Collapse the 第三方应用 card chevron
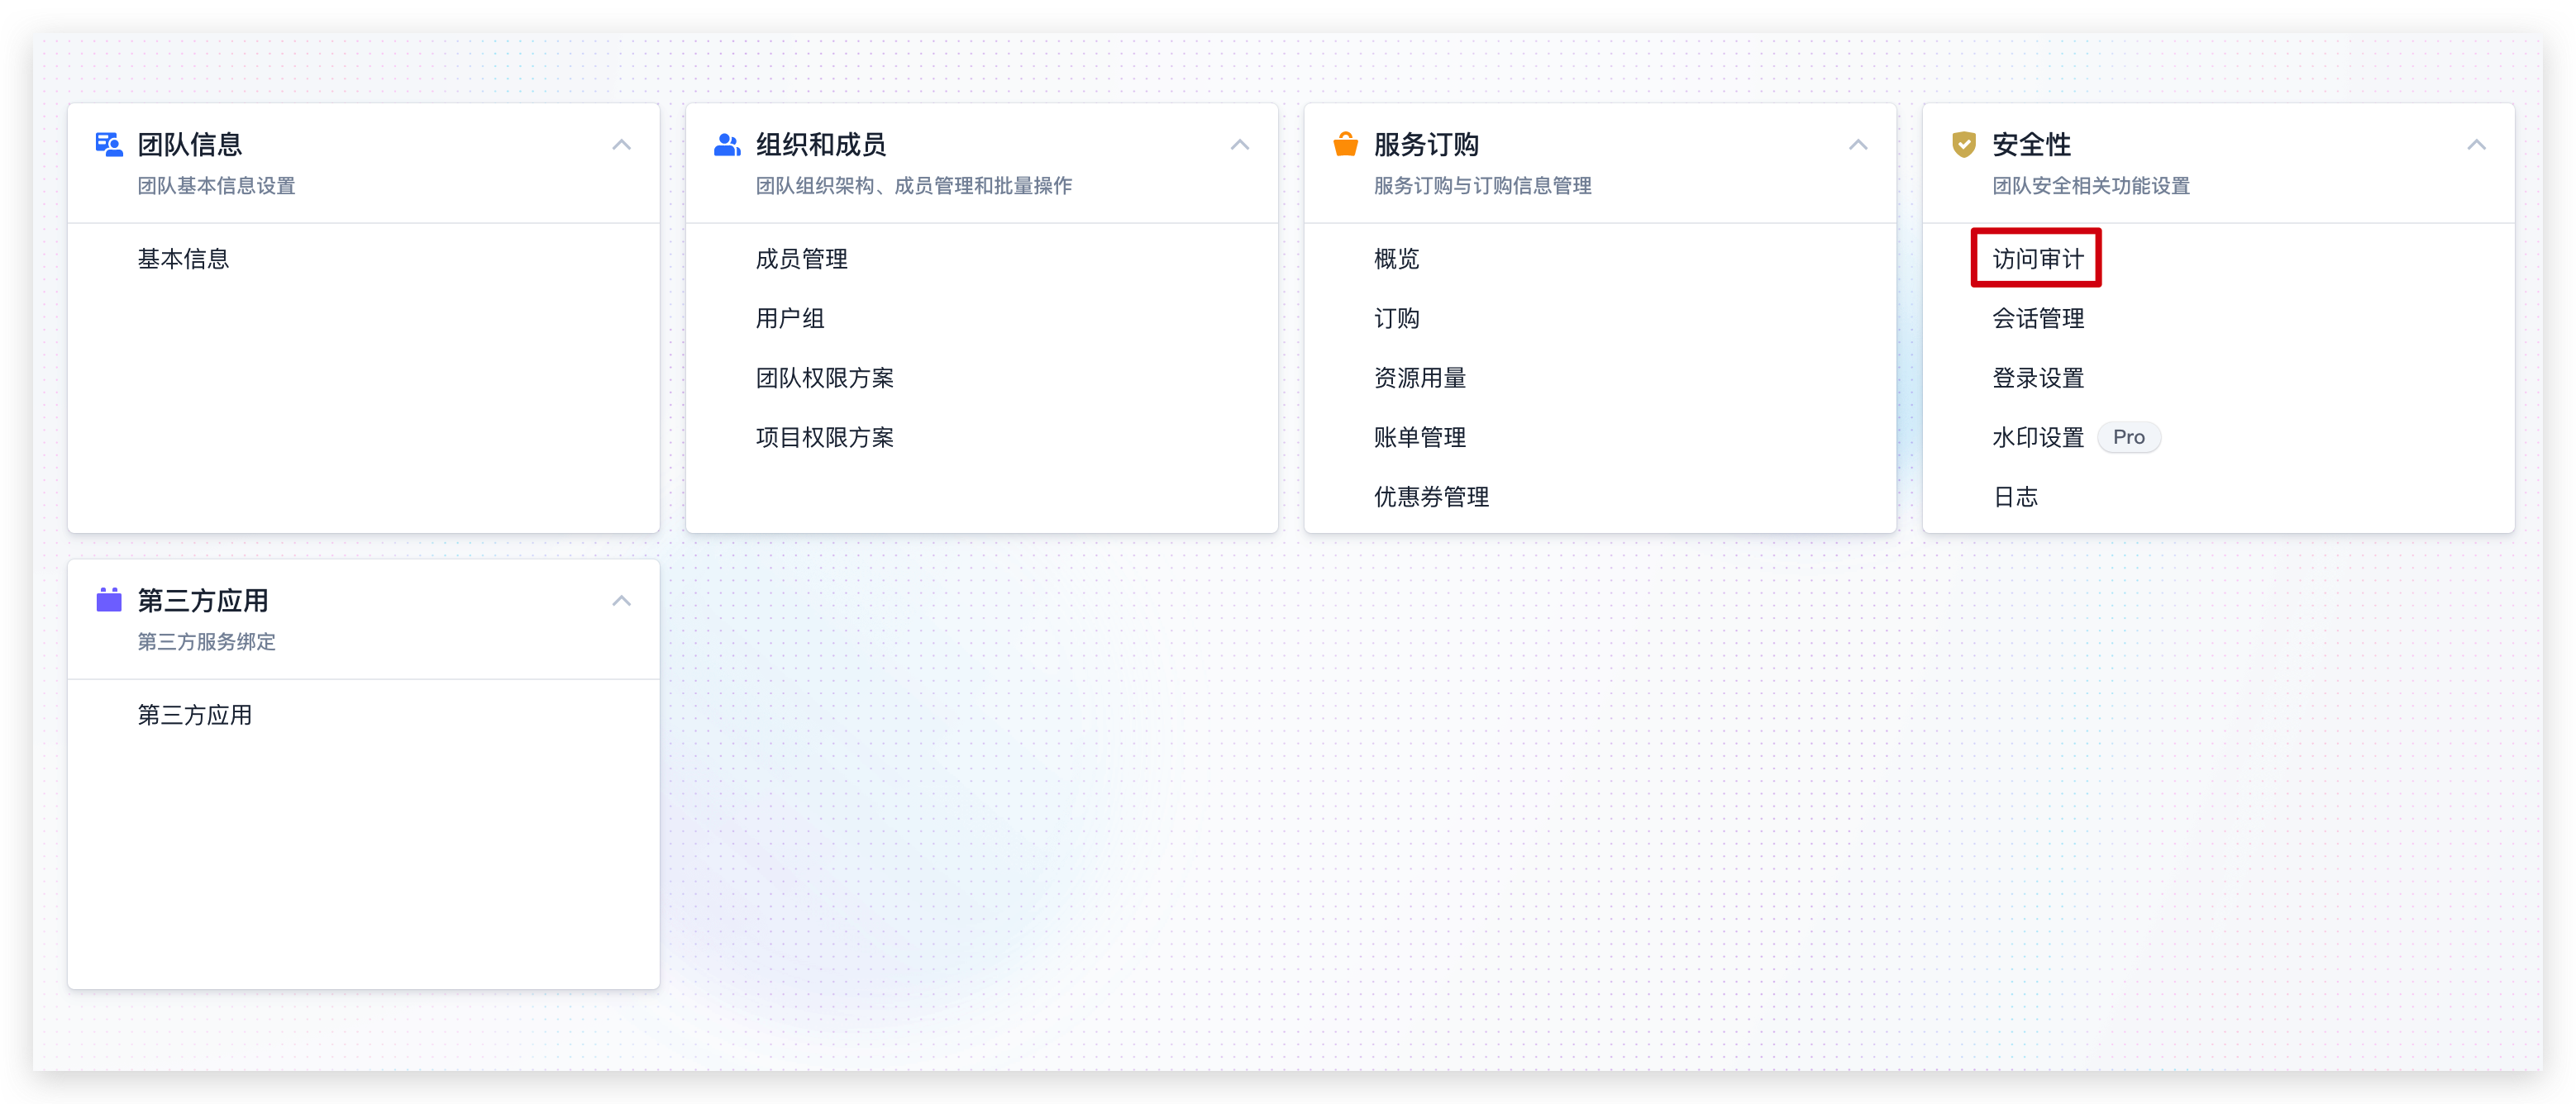The image size is (2576, 1104). 621,601
